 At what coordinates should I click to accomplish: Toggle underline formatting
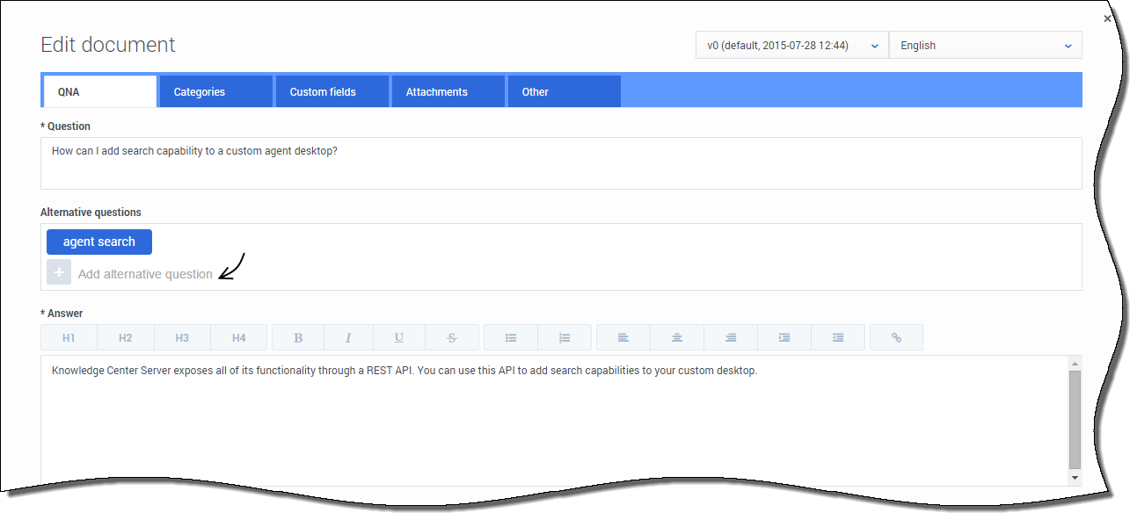click(399, 338)
